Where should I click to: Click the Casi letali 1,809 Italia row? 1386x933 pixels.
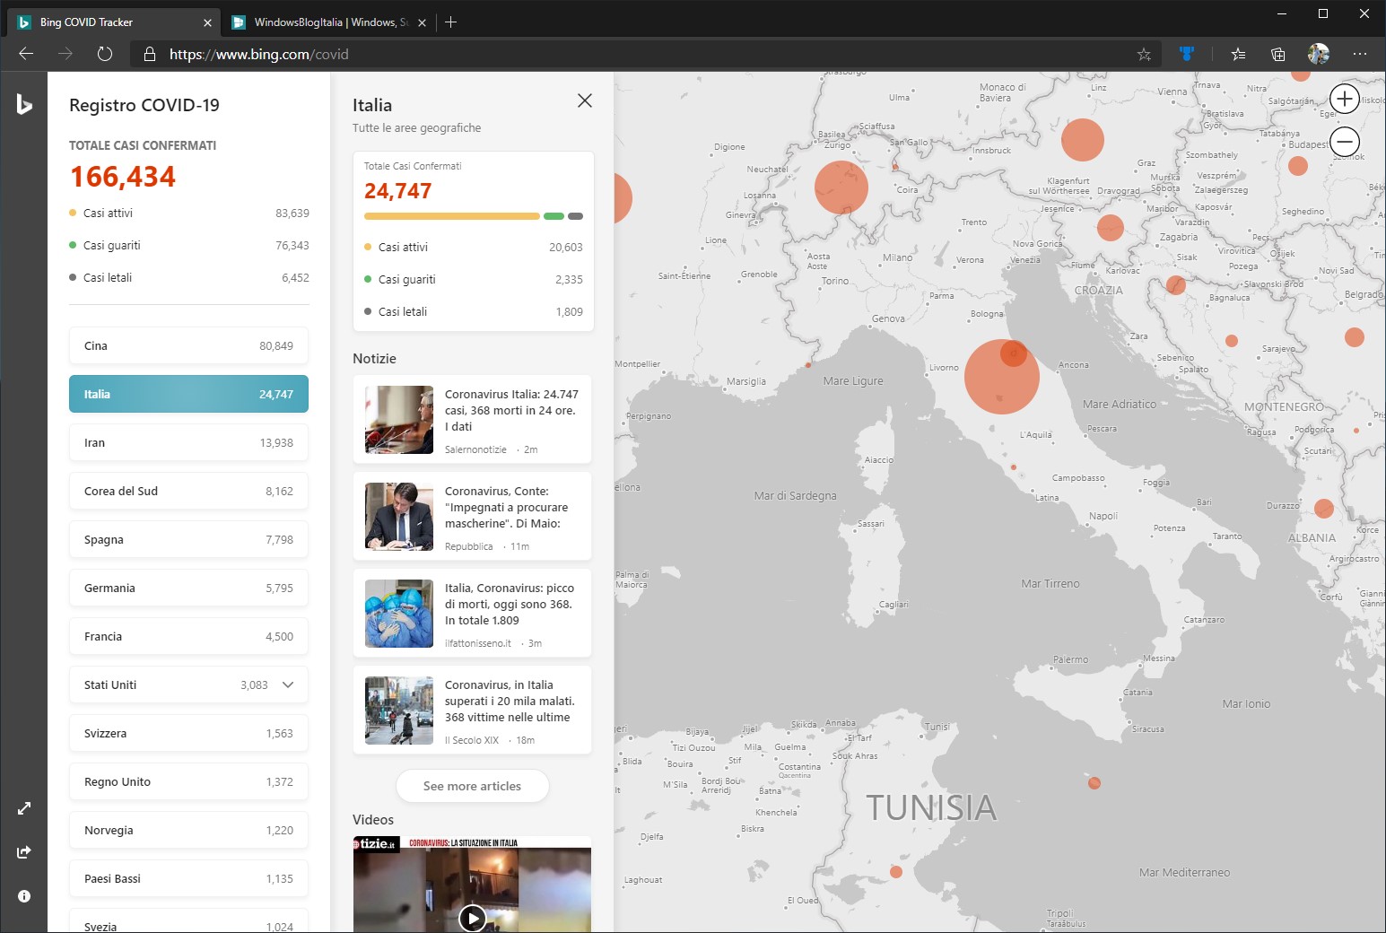(x=473, y=311)
